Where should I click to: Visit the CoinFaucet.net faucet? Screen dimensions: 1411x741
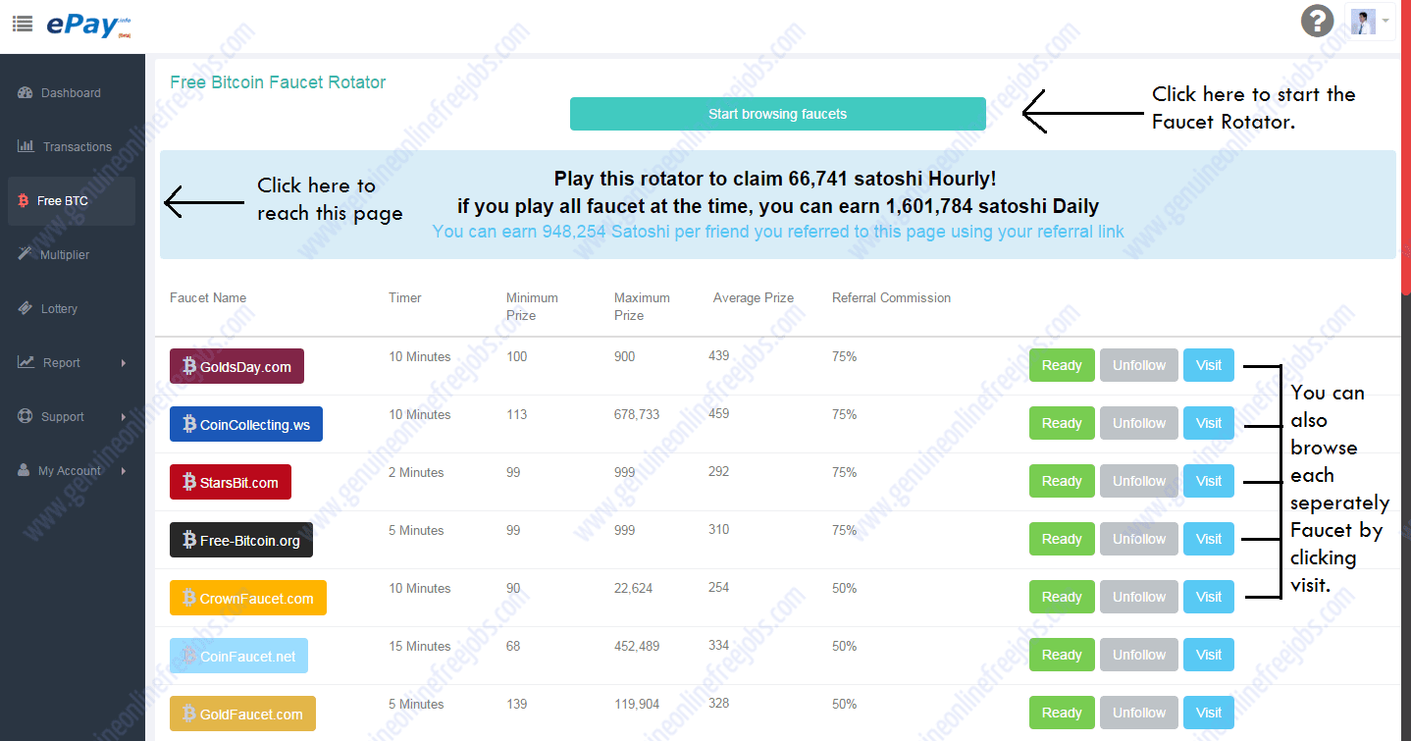[x=1209, y=655]
